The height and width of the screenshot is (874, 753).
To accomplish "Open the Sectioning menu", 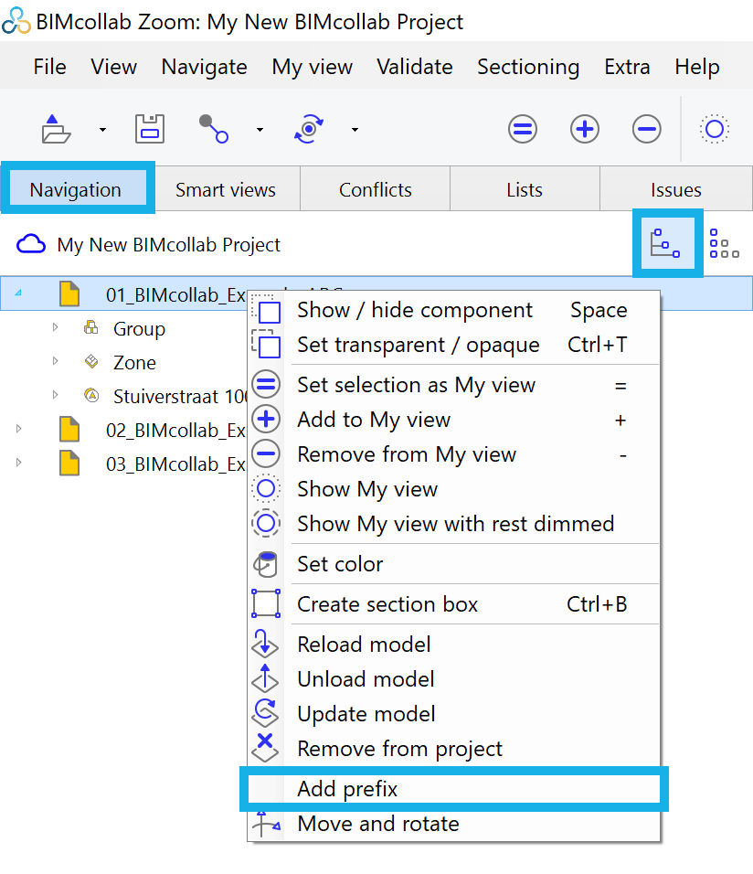I will click(x=528, y=67).
